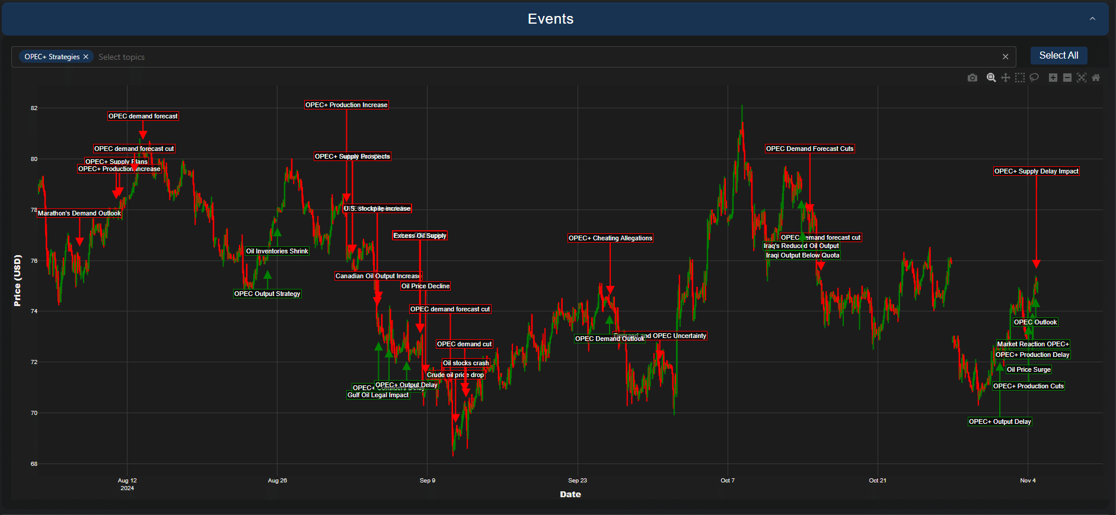The height and width of the screenshot is (515, 1116).
Task: Click the Oil stocks crash annotation
Action: (x=466, y=363)
